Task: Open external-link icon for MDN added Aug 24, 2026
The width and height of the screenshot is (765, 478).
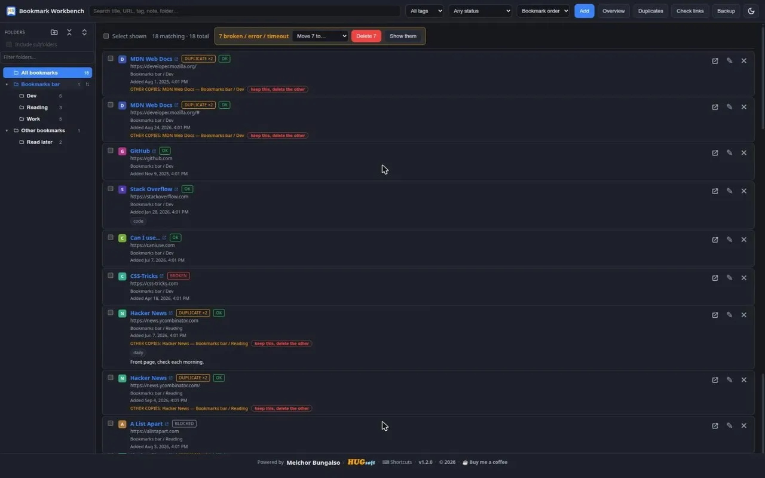Action: pyautogui.click(x=715, y=107)
